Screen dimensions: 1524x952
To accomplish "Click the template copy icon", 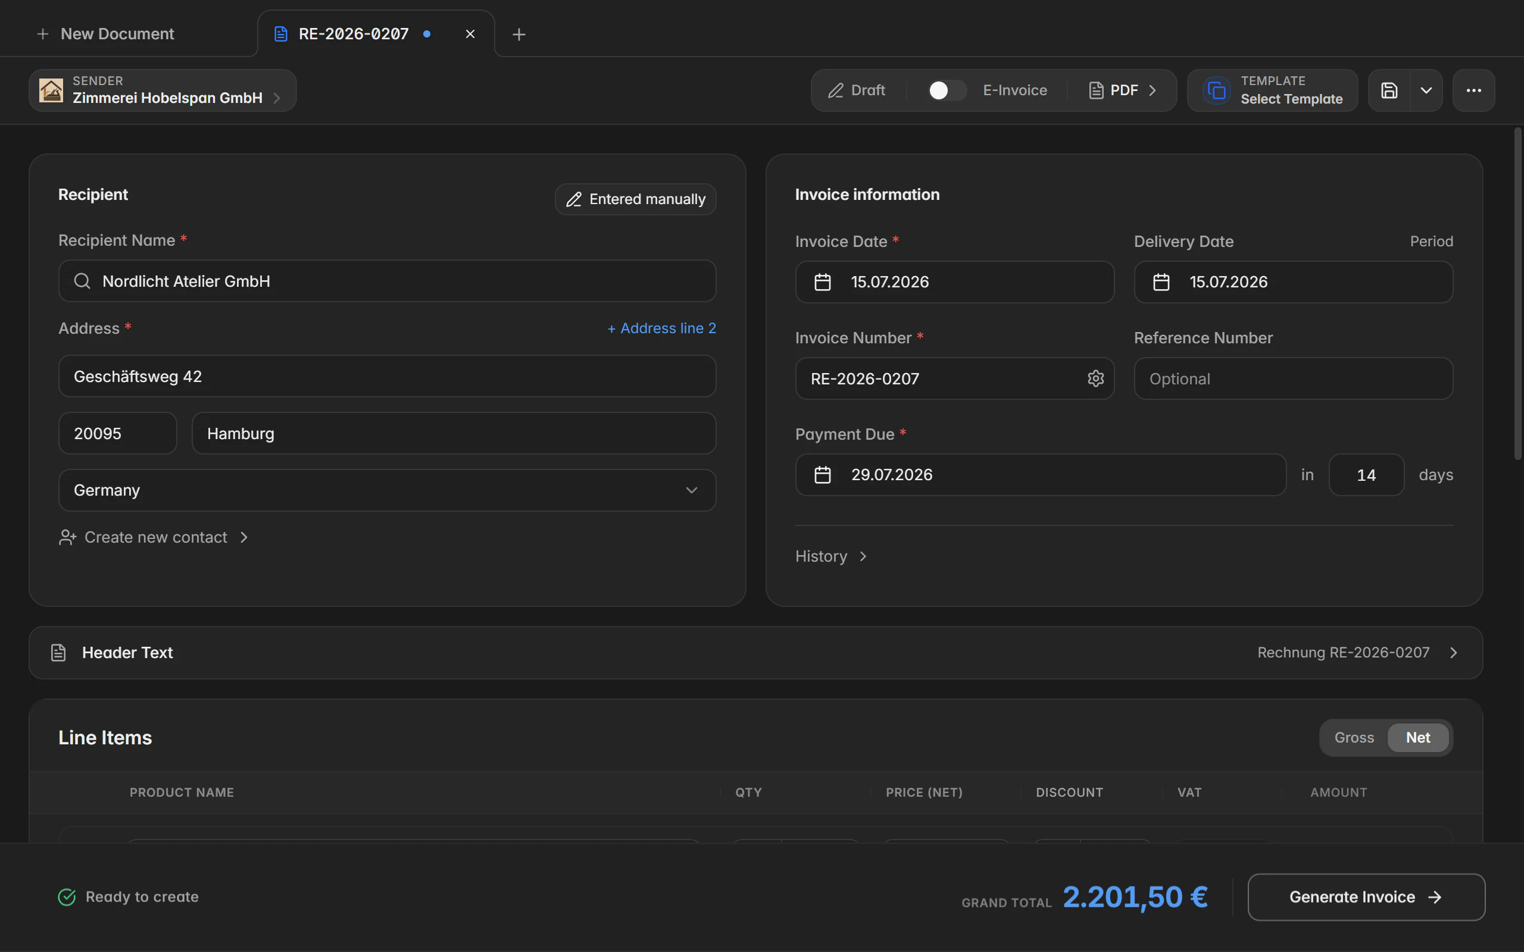I will 1217,90.
